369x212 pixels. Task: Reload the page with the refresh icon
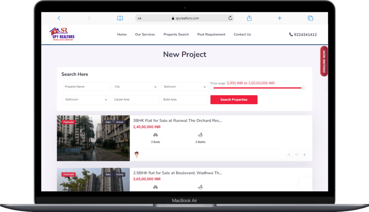pos(230,18)
